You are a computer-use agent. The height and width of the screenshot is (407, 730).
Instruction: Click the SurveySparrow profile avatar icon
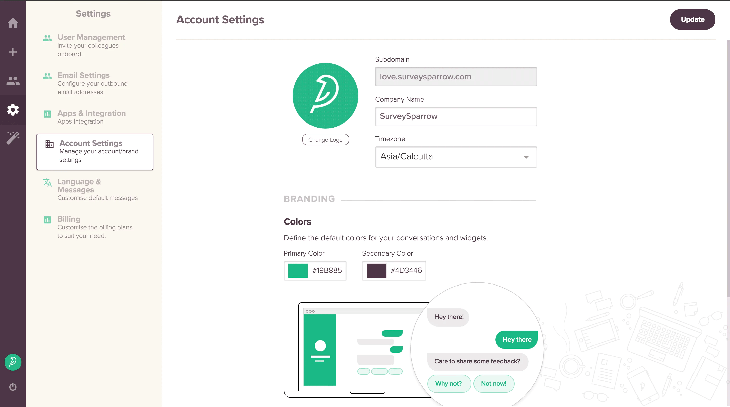(13, 362)
